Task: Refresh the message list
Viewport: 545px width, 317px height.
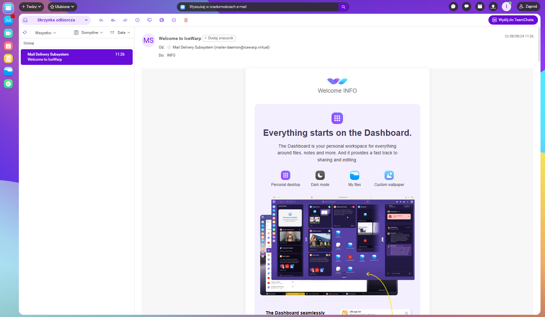Action: (25, 33)
